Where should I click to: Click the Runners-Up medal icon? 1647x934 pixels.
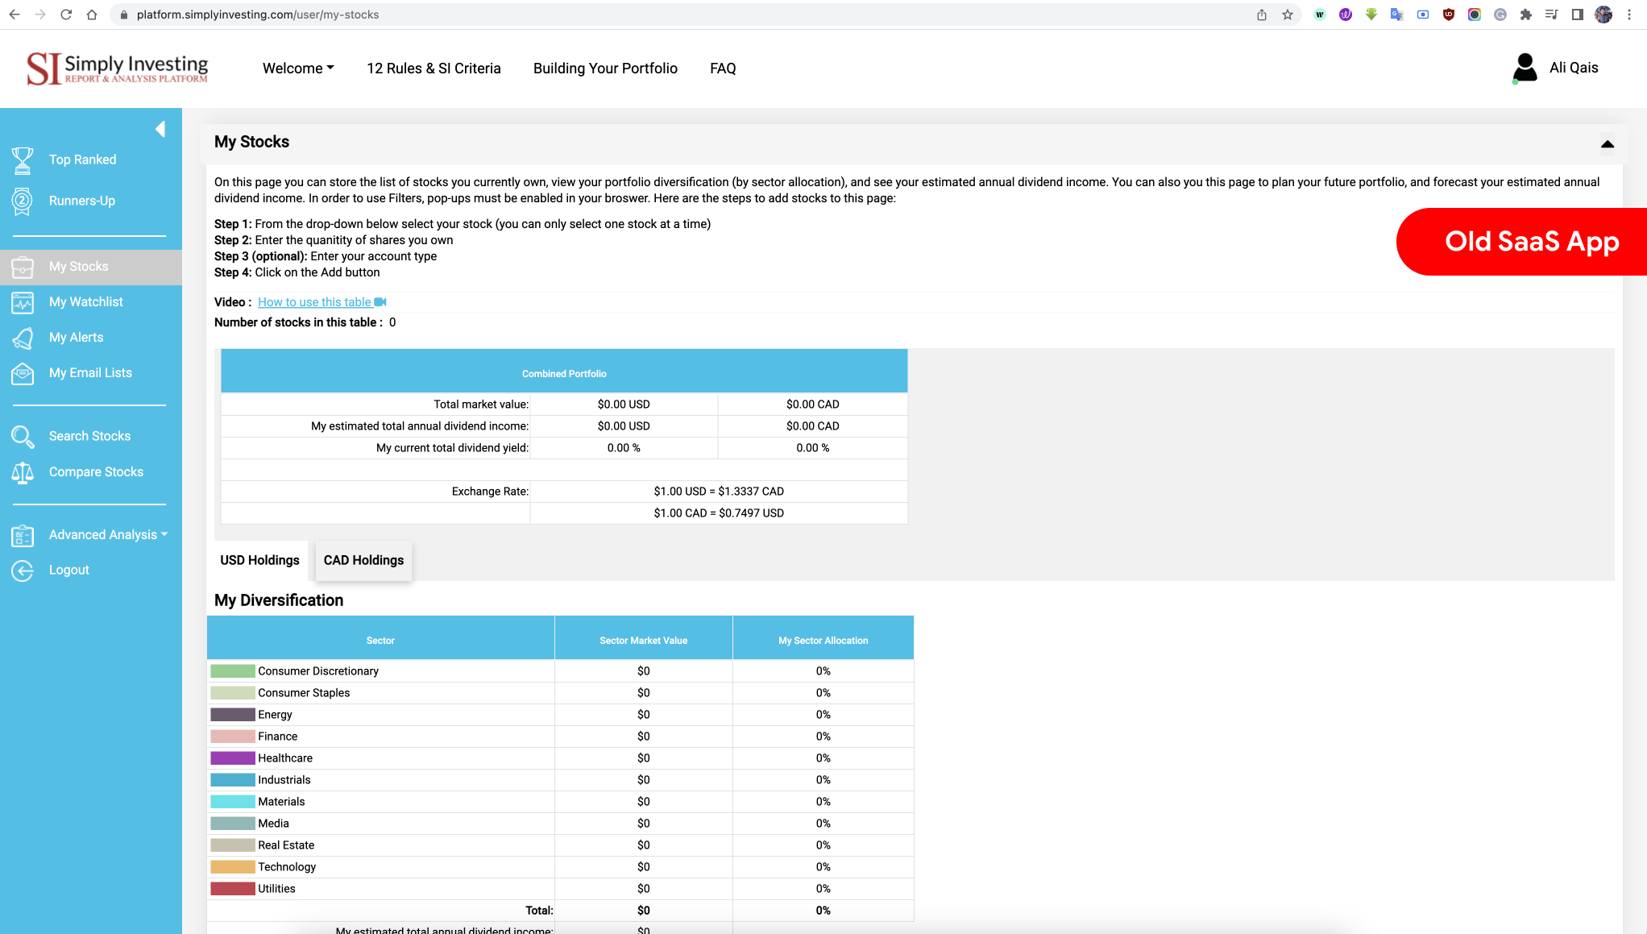coord(23,201)
